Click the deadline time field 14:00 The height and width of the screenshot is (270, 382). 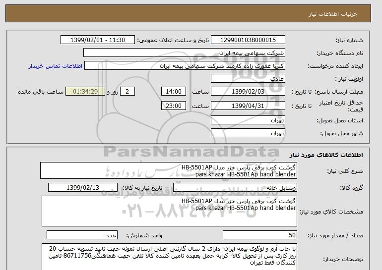pos(174,92)
